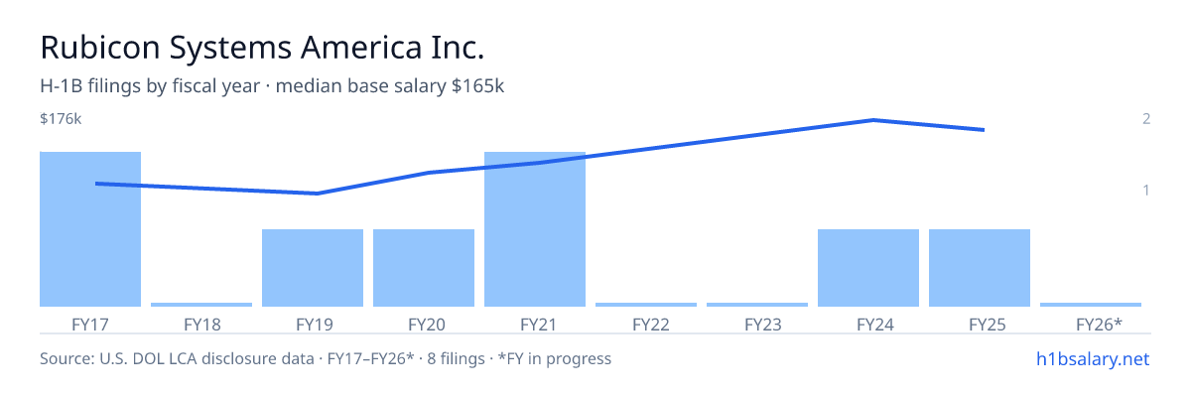Click the $176k salary axis label

[61, 119]
